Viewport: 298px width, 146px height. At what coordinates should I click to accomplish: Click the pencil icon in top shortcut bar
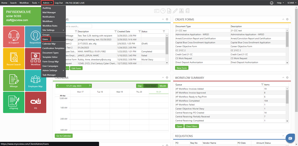[x=175, y=11]
